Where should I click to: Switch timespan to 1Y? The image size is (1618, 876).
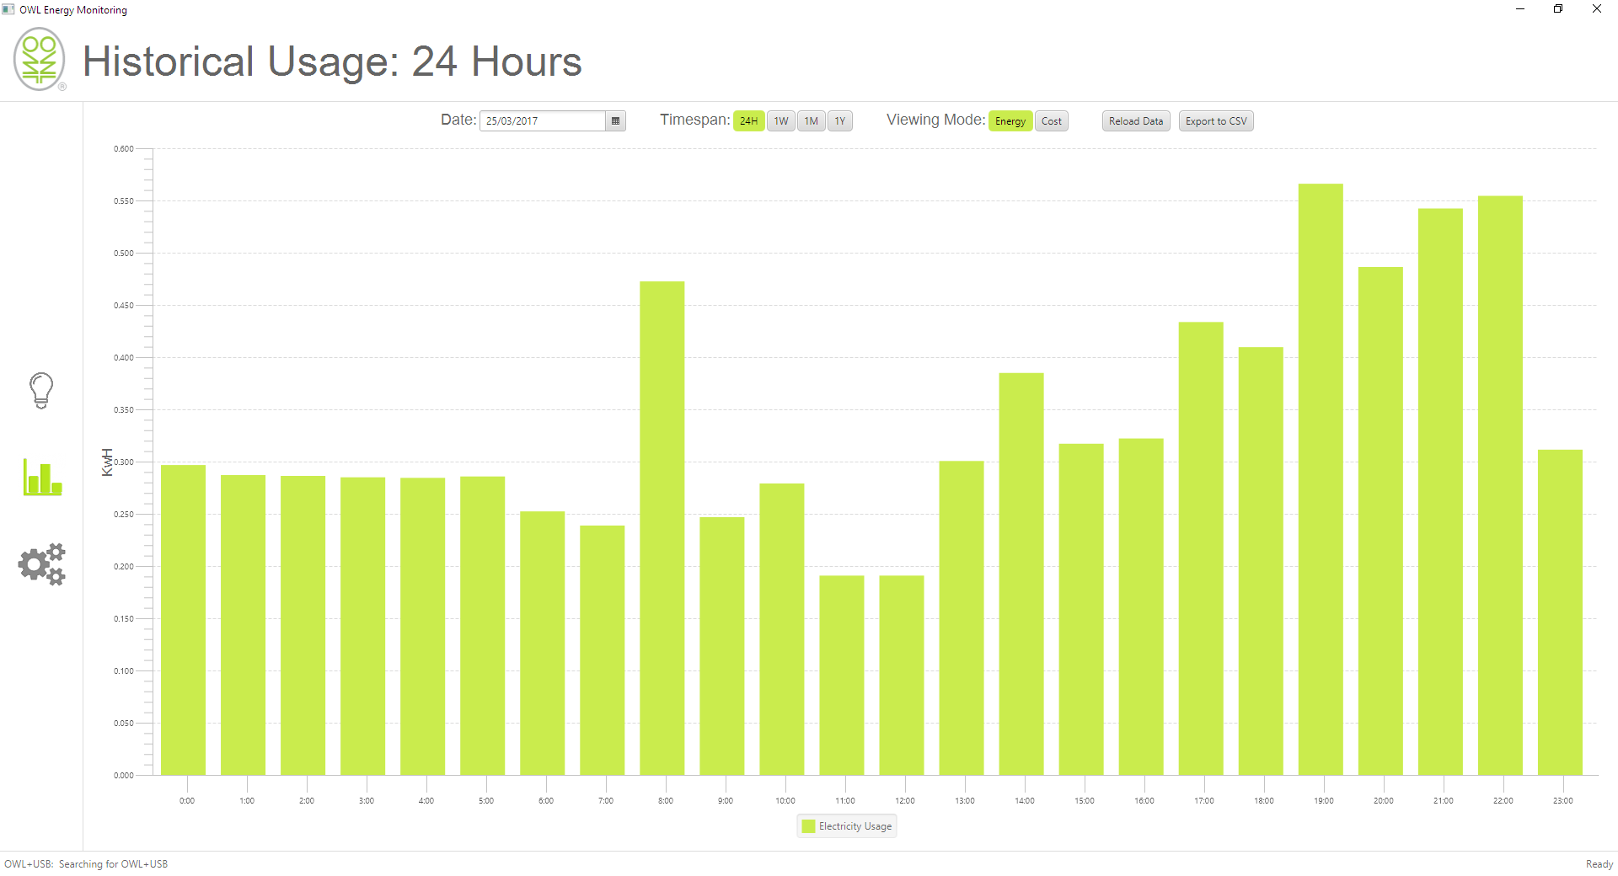click(x=840, y=121)
